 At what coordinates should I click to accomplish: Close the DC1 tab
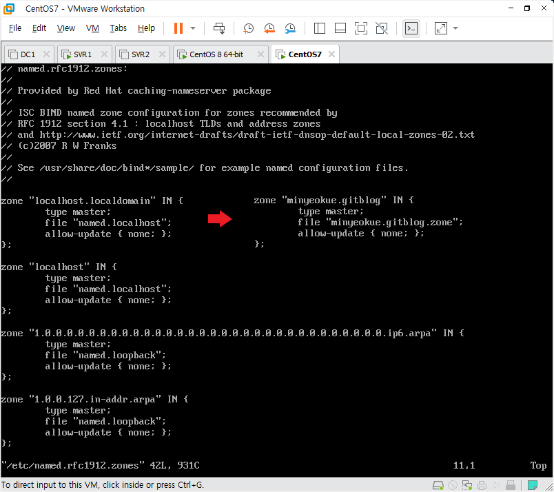(46, 54)
